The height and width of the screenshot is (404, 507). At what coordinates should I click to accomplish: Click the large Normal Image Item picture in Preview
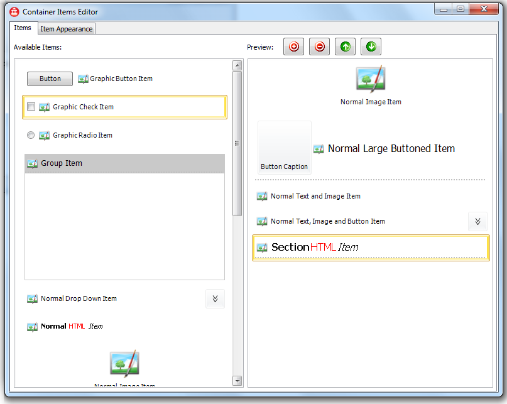click(x=370, y=79)
